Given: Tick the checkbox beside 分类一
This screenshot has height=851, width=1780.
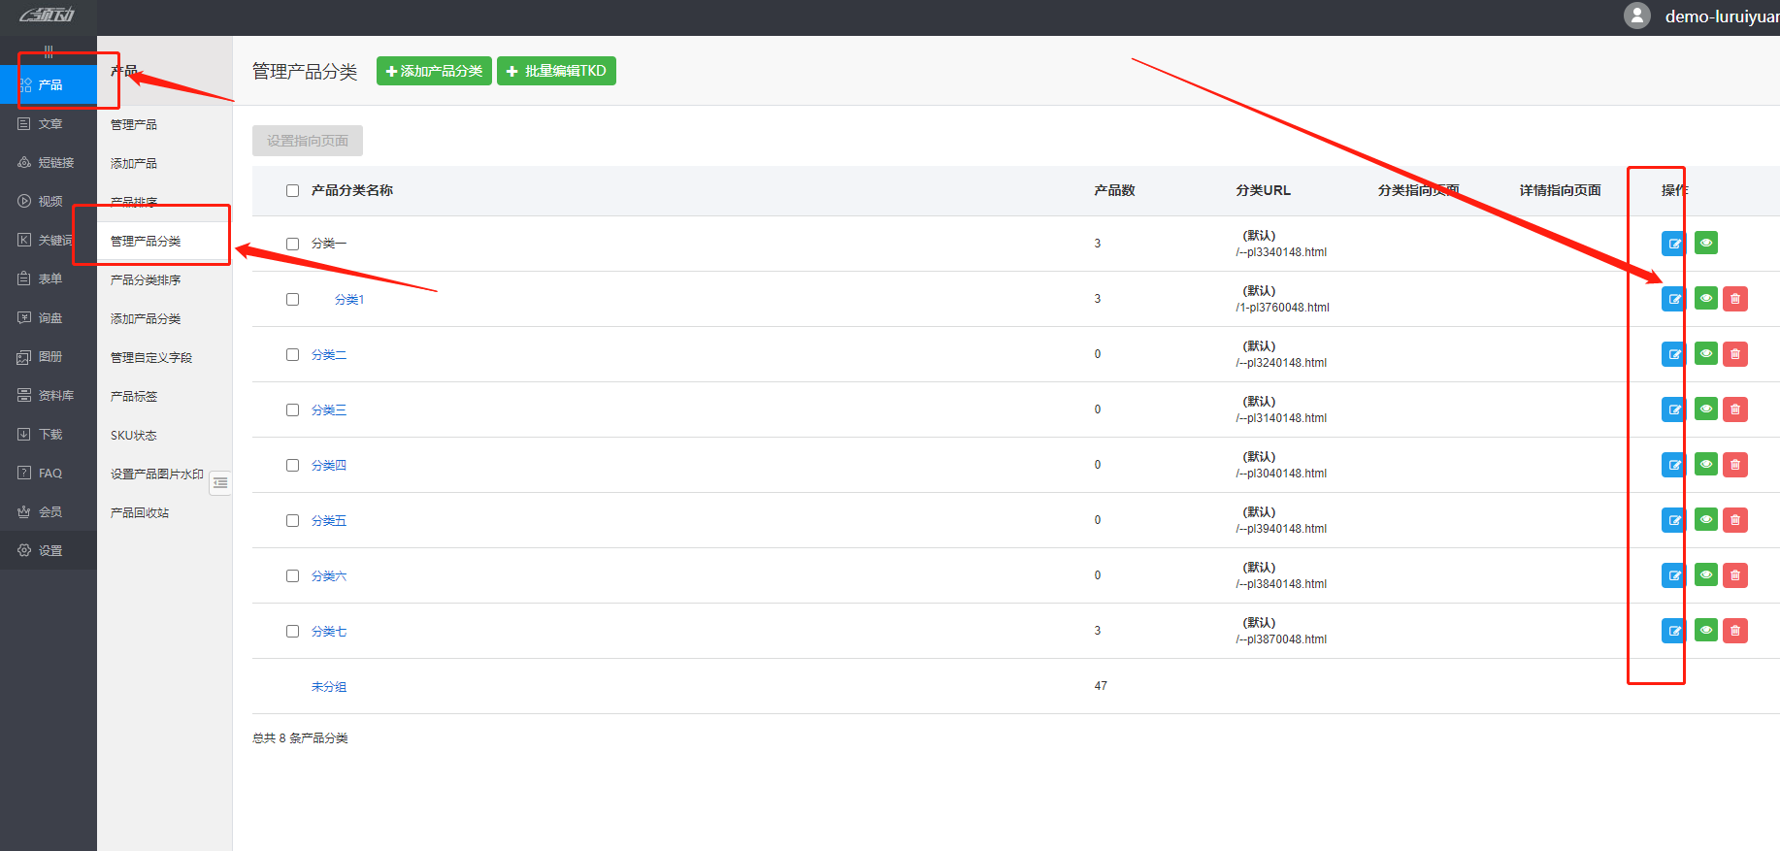Looking at the screenshot, I should click(292, 244).
